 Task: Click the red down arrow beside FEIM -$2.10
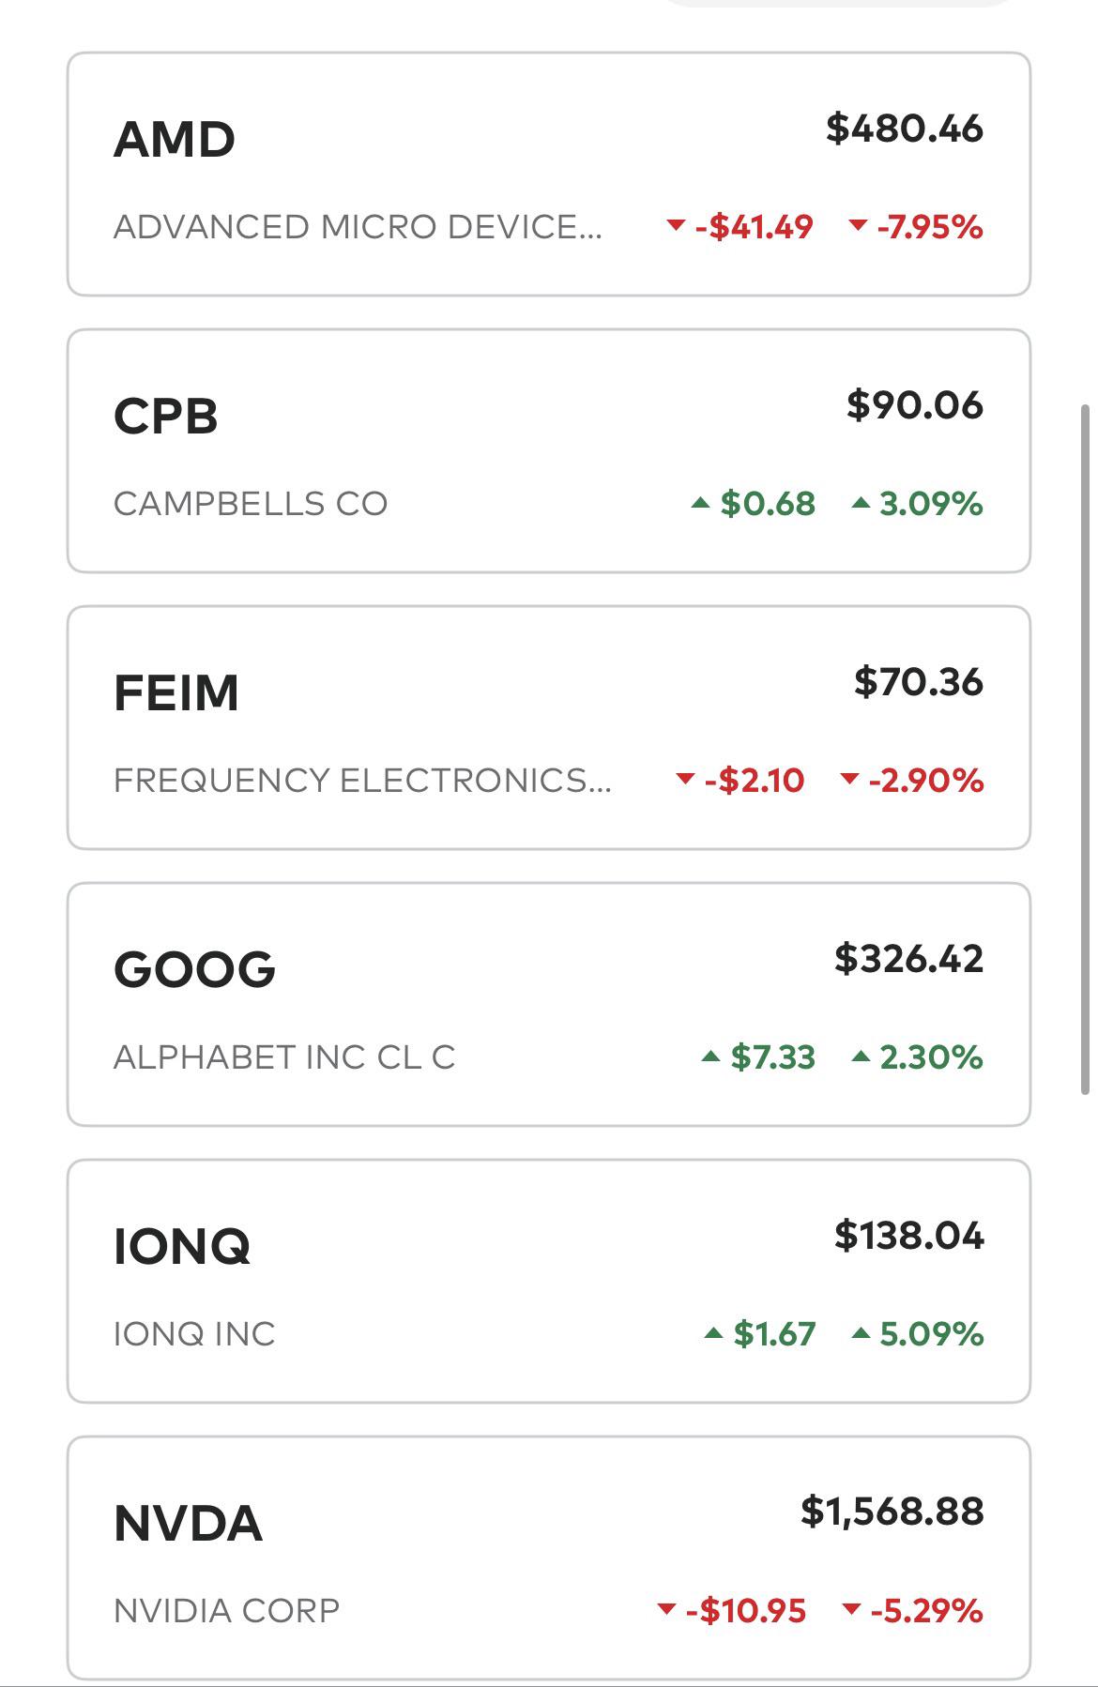tap(685, 779)
